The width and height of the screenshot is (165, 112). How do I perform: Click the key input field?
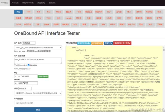point(26,76)
